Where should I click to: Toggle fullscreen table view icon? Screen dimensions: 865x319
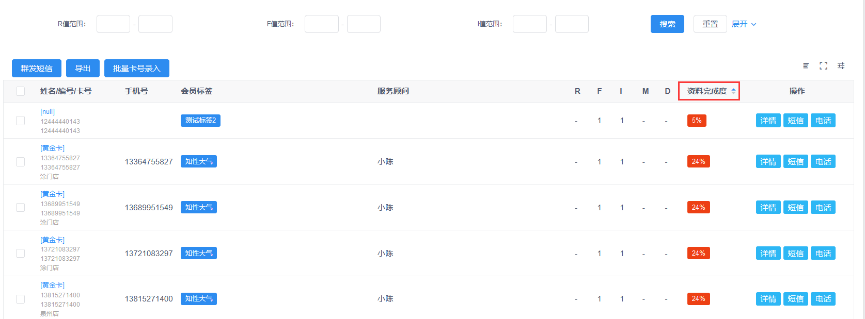(x=823, y=66)
